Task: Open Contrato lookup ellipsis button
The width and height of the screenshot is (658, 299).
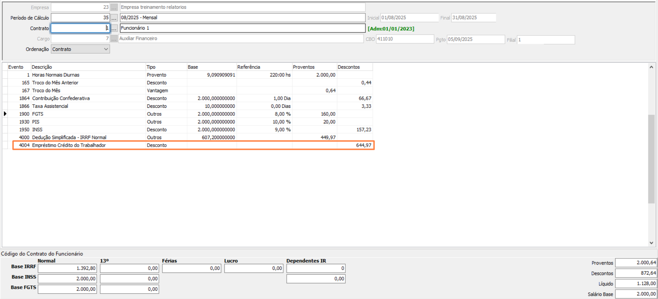Action: pyautogui.click(x=114, y=28)
